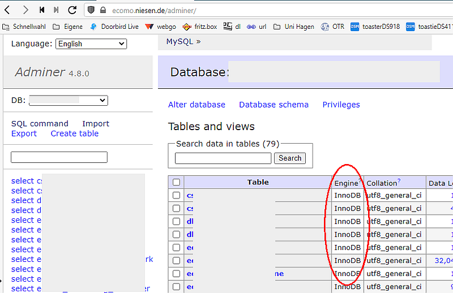Check the second dl table row checkbox
453x293 pixels.
click(176, 234)
